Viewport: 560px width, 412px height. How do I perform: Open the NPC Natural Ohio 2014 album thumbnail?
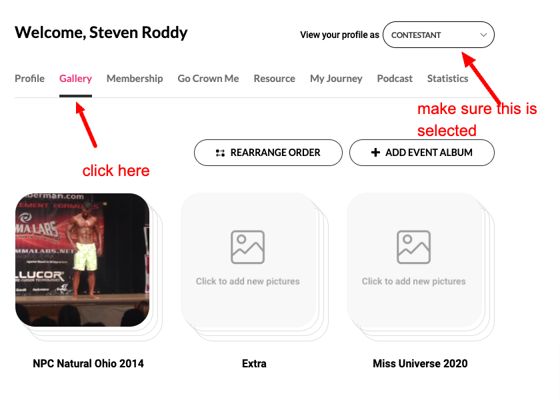pyautogui.click(x=82, y=260)
